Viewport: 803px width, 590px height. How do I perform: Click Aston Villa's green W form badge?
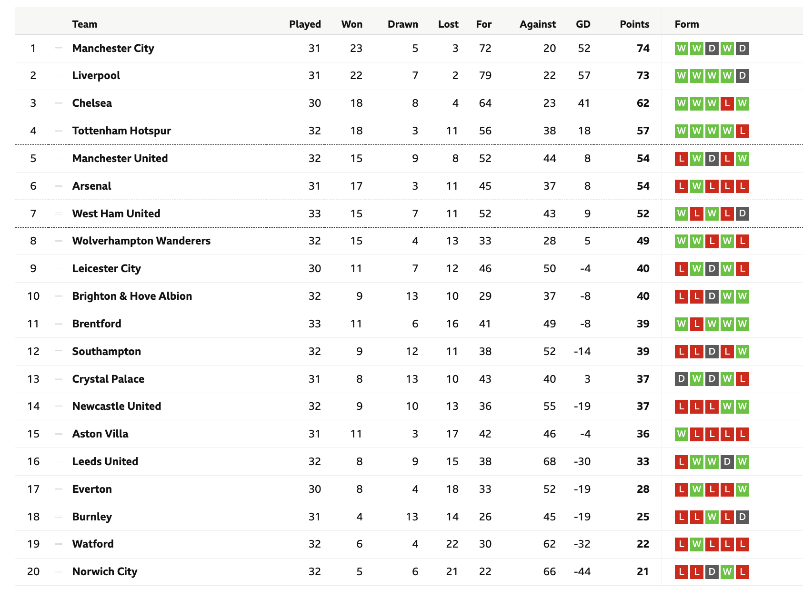pyautogui.click(x=681, y=434)
